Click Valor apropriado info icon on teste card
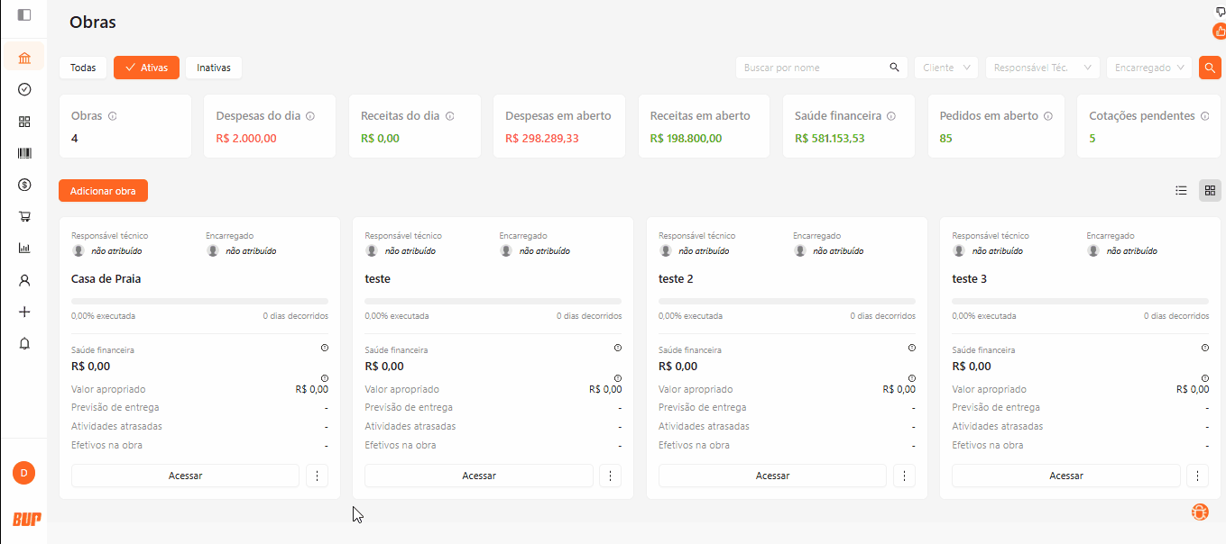Image resolution: width=1226 pixels, height=544 pixels. 618,378
